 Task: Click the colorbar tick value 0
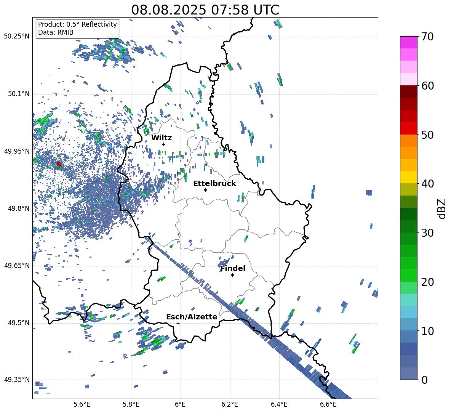coord(424,380)
